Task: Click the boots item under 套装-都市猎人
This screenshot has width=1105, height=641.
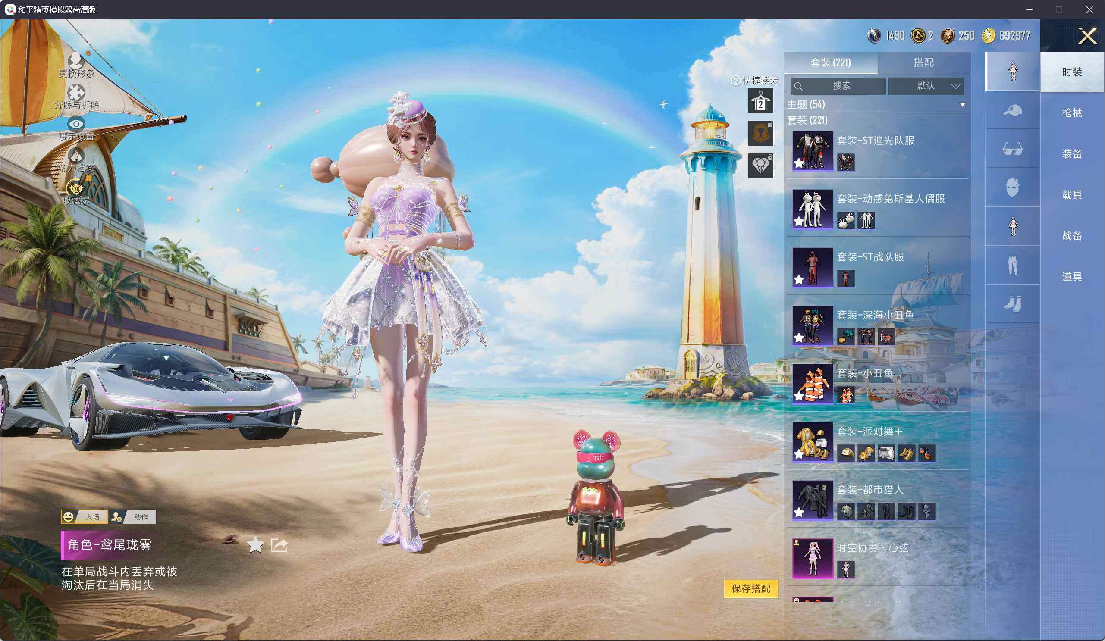Action: click(906, 511)
